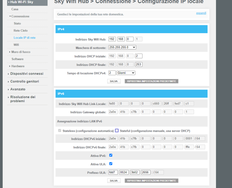Click the IPv6 SALVA button
Screen dimensions: 232x188
click(114, 181)
